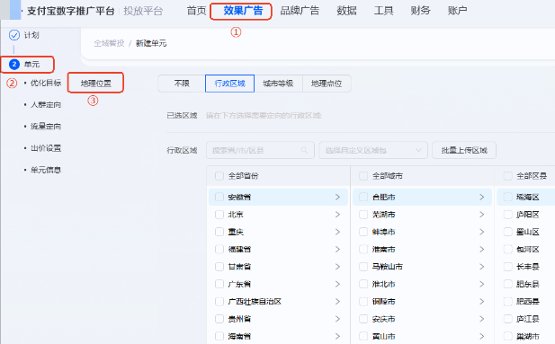Switch to 城市等级 tab
555x344 pixels.
(x=278, y=84)
